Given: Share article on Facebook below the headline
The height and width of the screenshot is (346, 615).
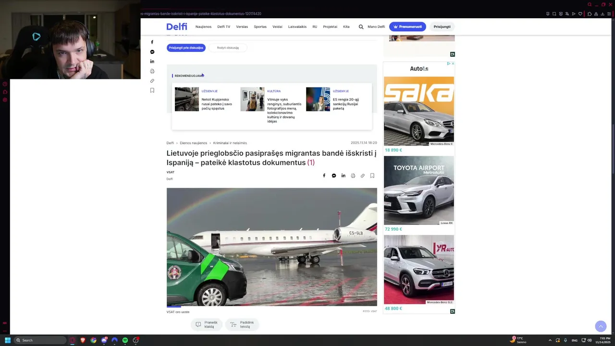Looking at the screenshot, I should (324, 176).
